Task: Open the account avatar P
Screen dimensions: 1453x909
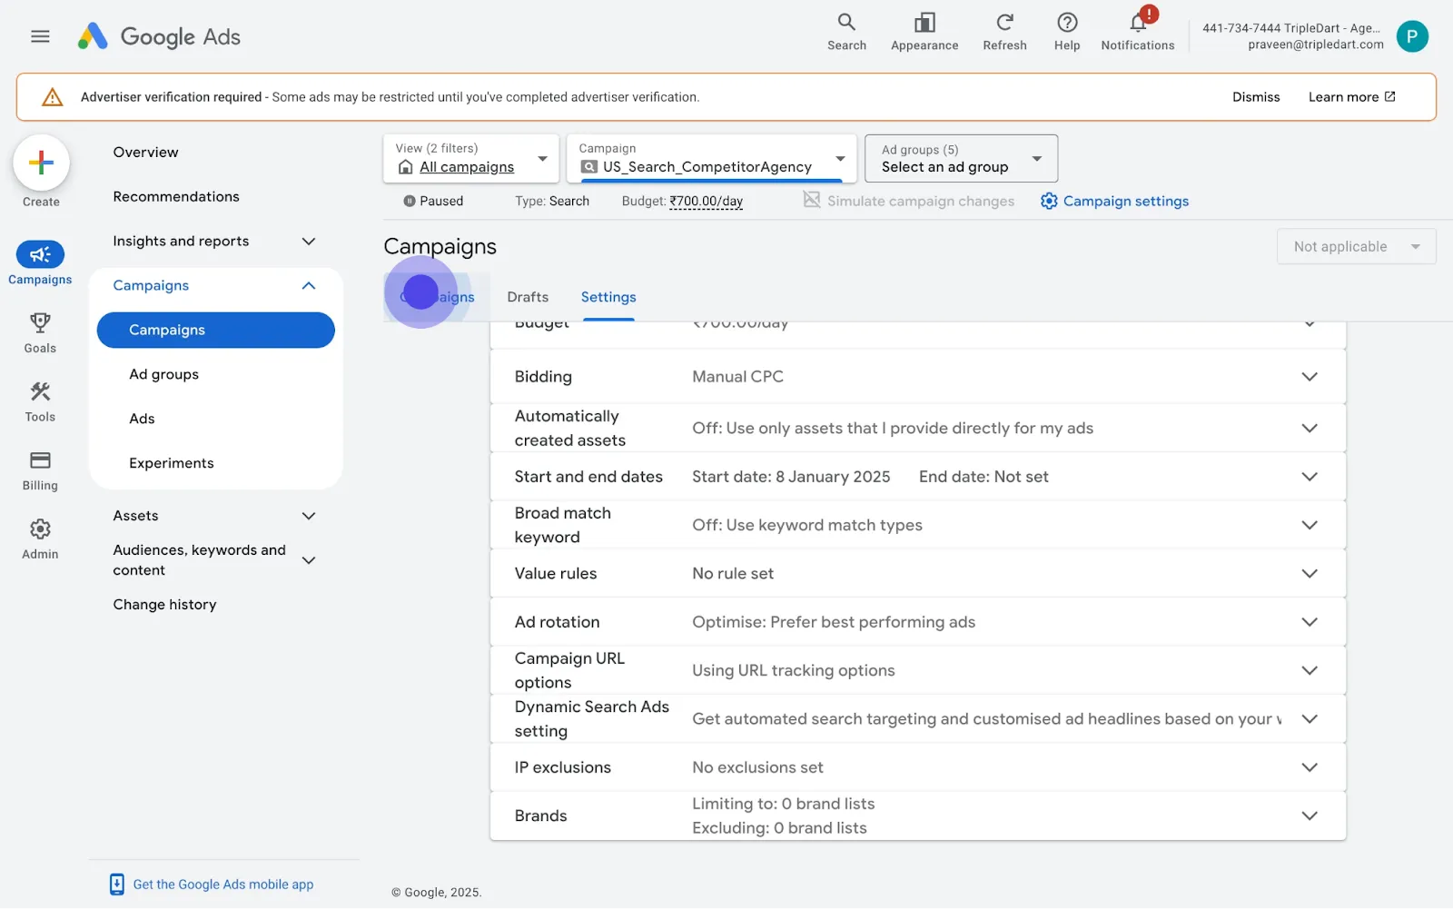Action: click(1412, 36)
